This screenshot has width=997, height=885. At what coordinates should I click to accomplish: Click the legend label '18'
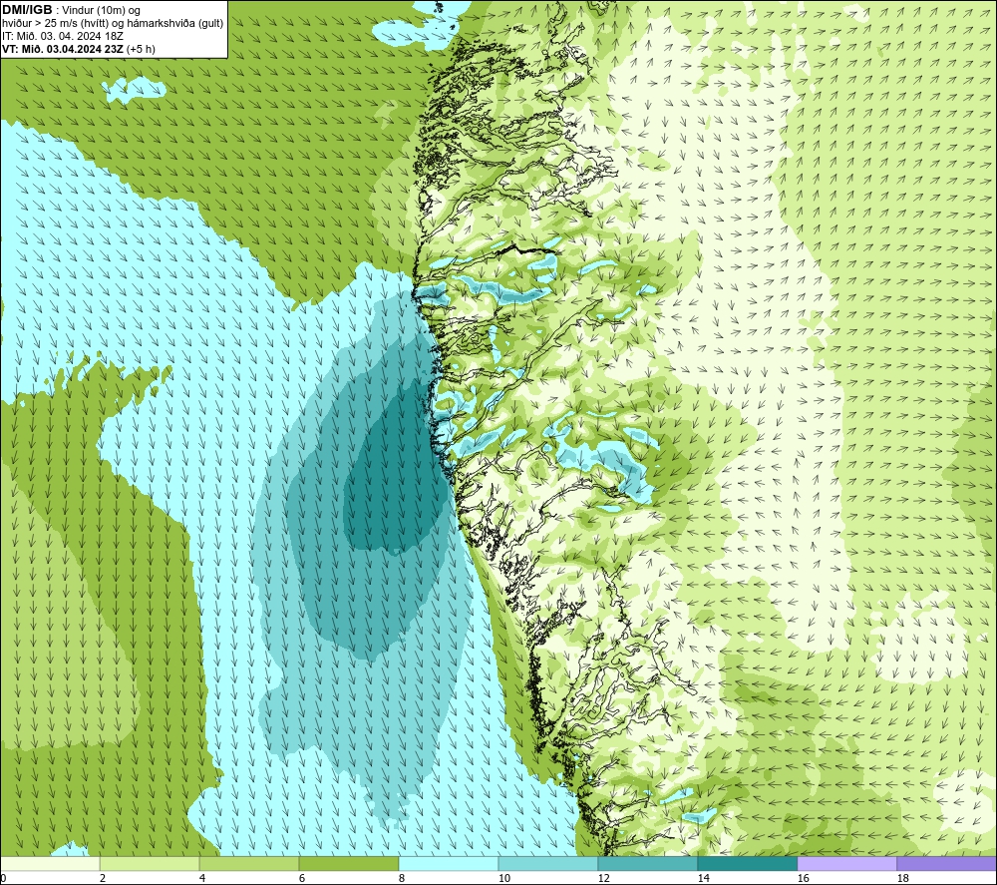click(x=903, y=879)
